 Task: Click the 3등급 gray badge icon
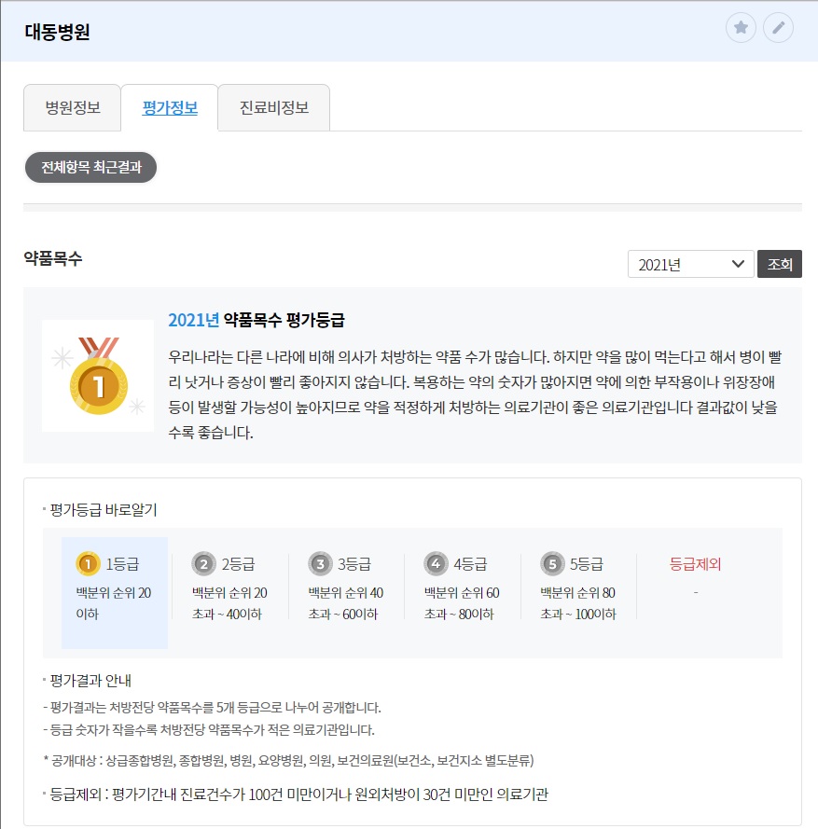320,564
